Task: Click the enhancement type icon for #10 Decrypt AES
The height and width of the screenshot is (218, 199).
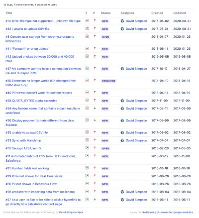Action: point(87,148)
